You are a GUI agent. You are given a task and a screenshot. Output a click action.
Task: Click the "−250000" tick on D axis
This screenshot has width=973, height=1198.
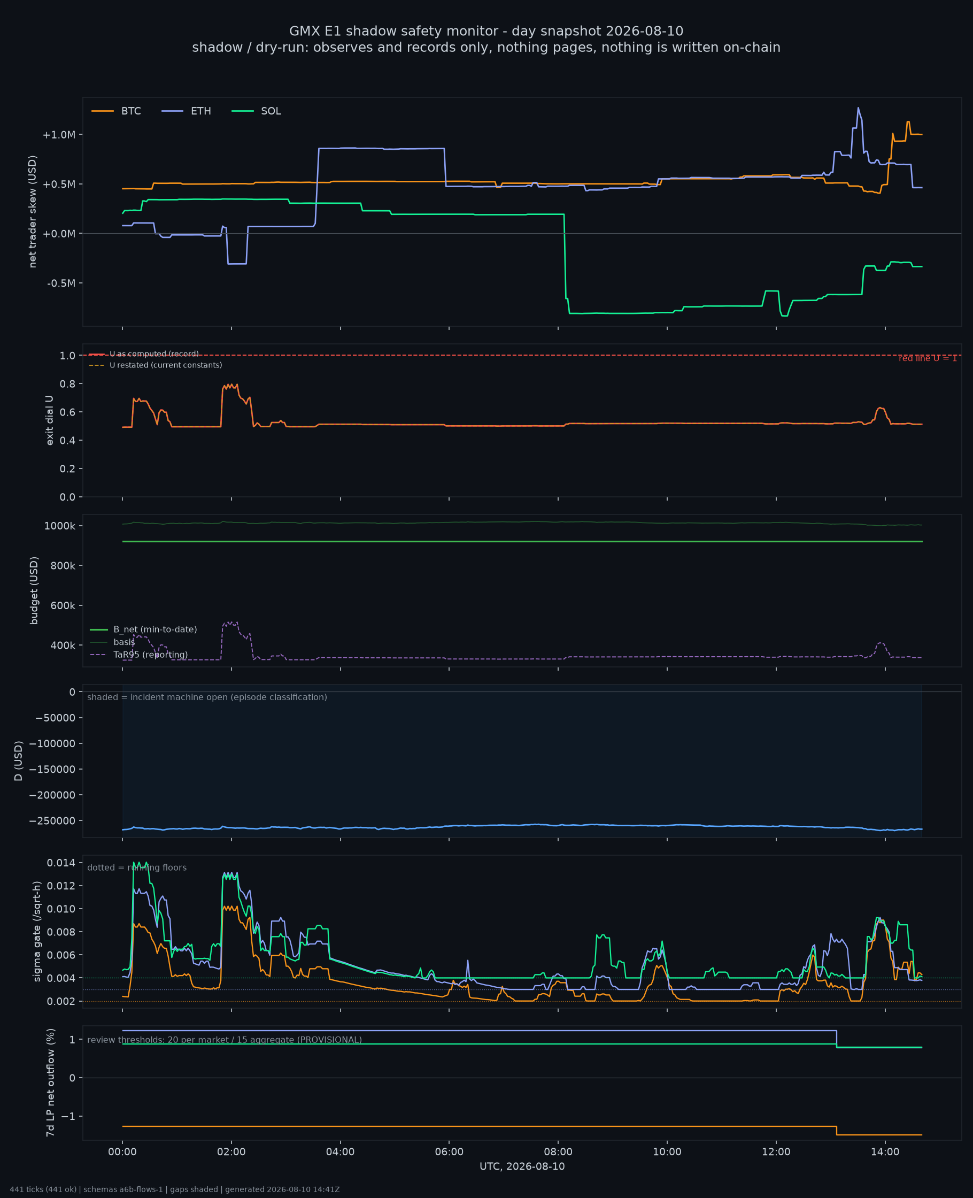[x=52, y=821]
